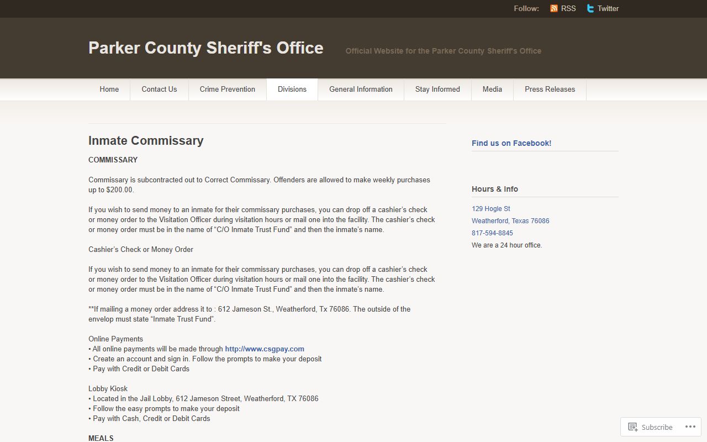Click the Subscribe text button
This screenshot has width=707, height=442.
(x=657, y=427)
